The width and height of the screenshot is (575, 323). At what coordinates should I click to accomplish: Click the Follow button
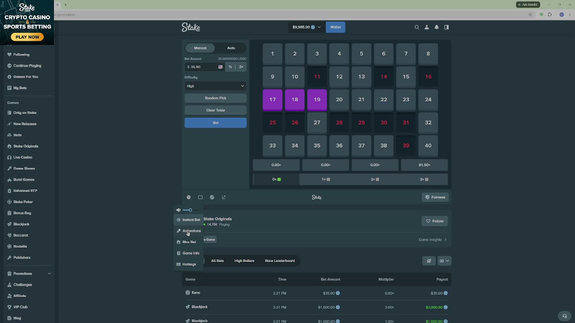[435, 221]
